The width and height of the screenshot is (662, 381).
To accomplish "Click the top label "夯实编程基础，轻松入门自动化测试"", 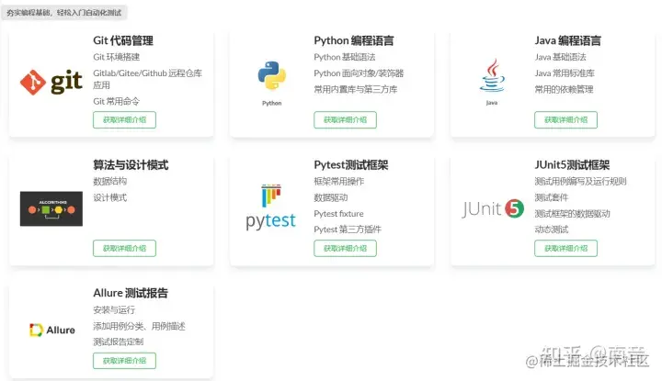I will (64, 13).
